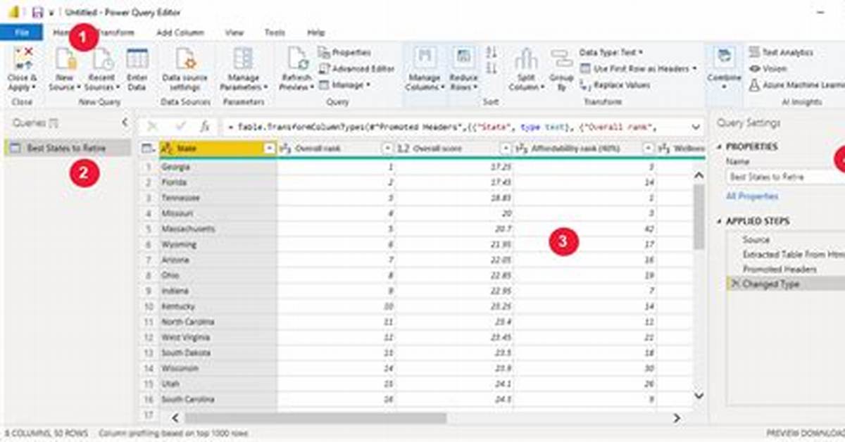
Task: Click the Manage Columns icon
Action: (425, 58)
